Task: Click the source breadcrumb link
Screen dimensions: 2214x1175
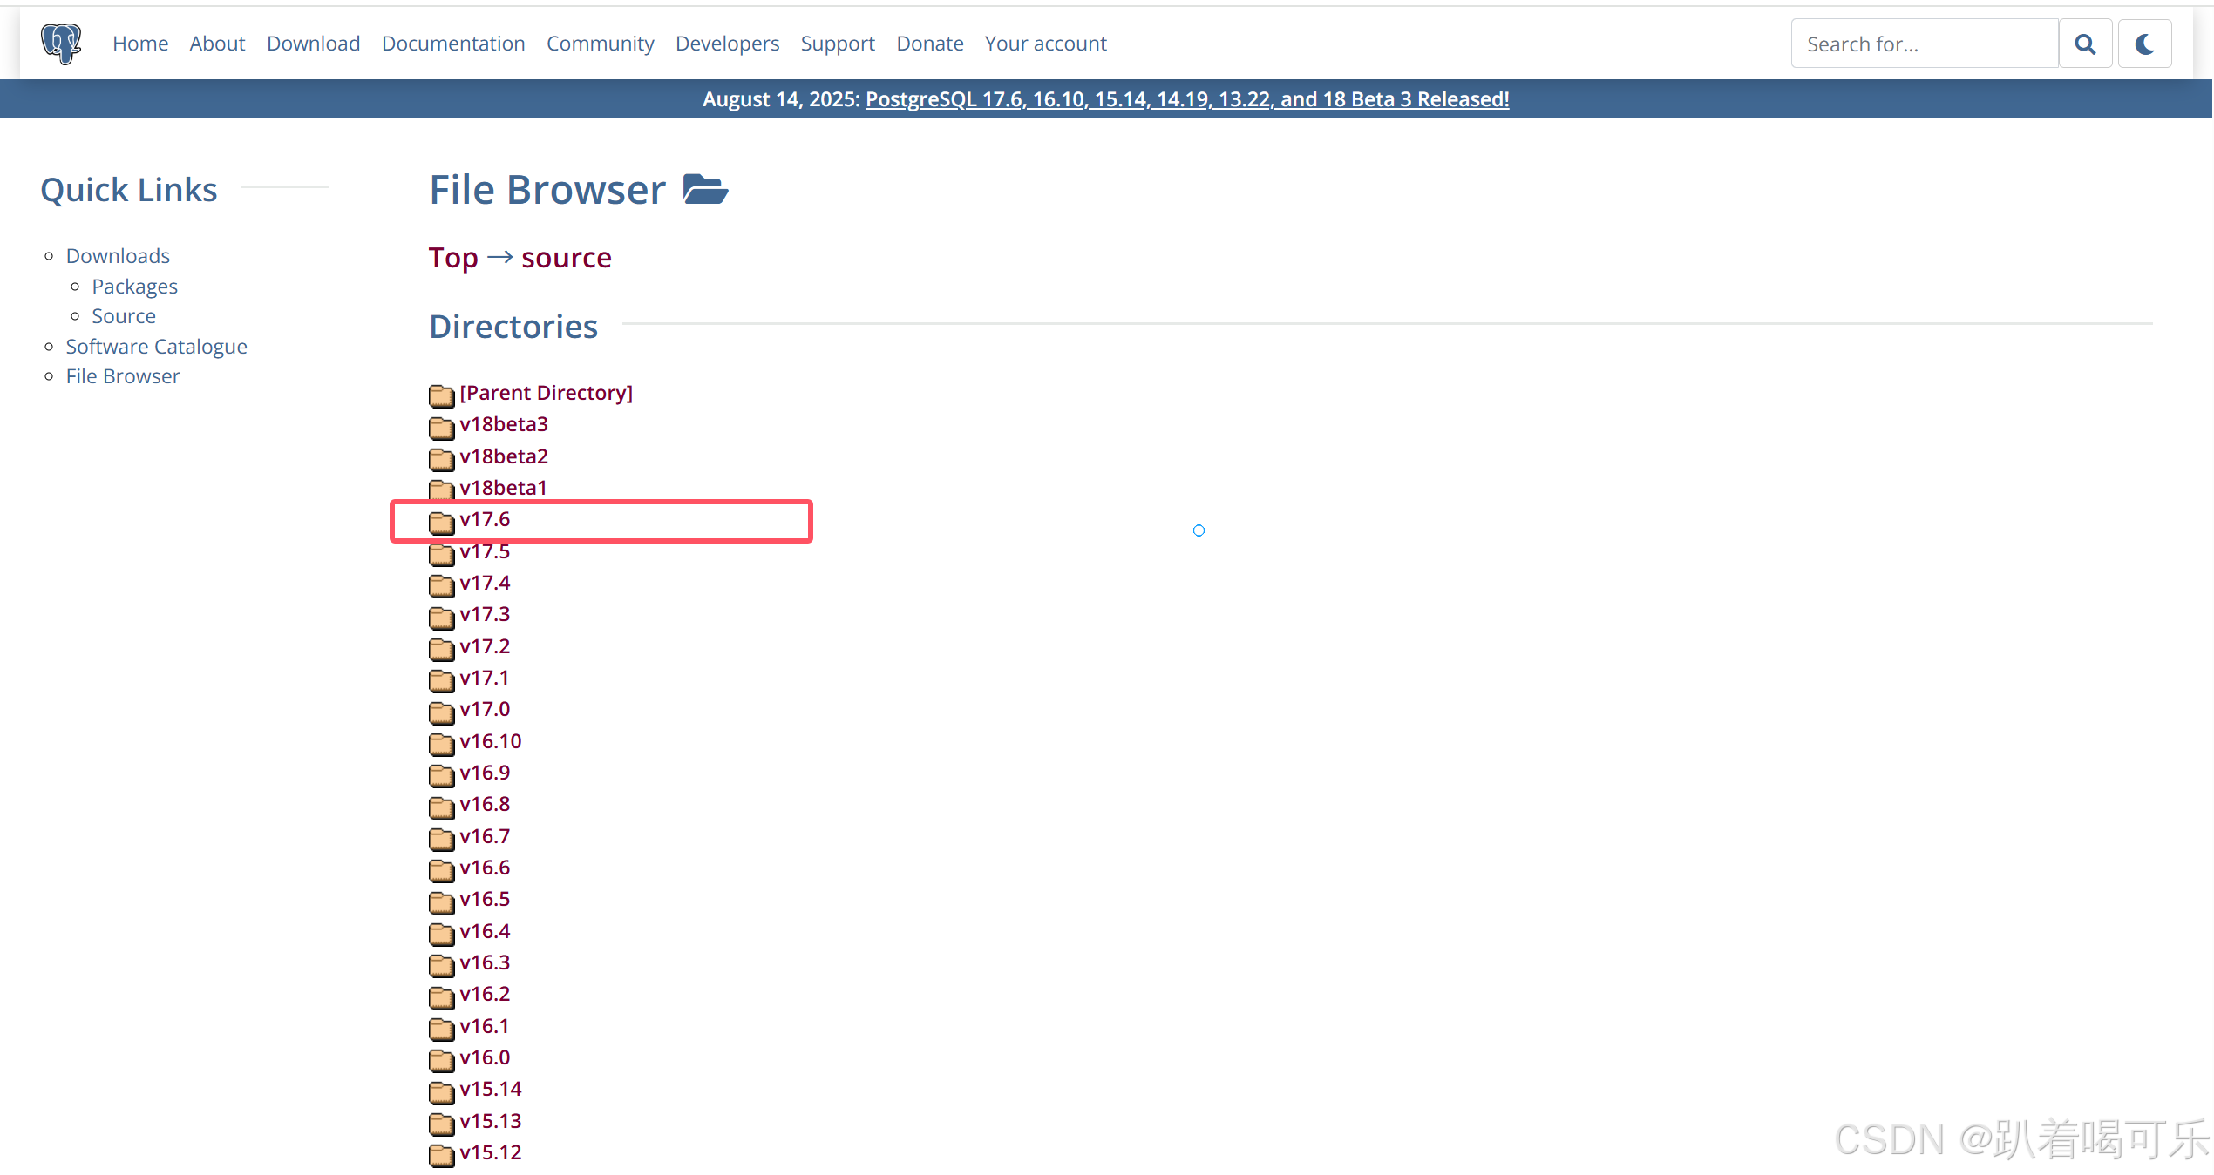Action: (x=567, y=258)
